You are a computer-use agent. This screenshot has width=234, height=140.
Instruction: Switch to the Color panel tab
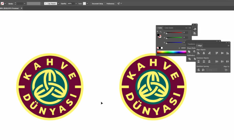tap(160, 28)
